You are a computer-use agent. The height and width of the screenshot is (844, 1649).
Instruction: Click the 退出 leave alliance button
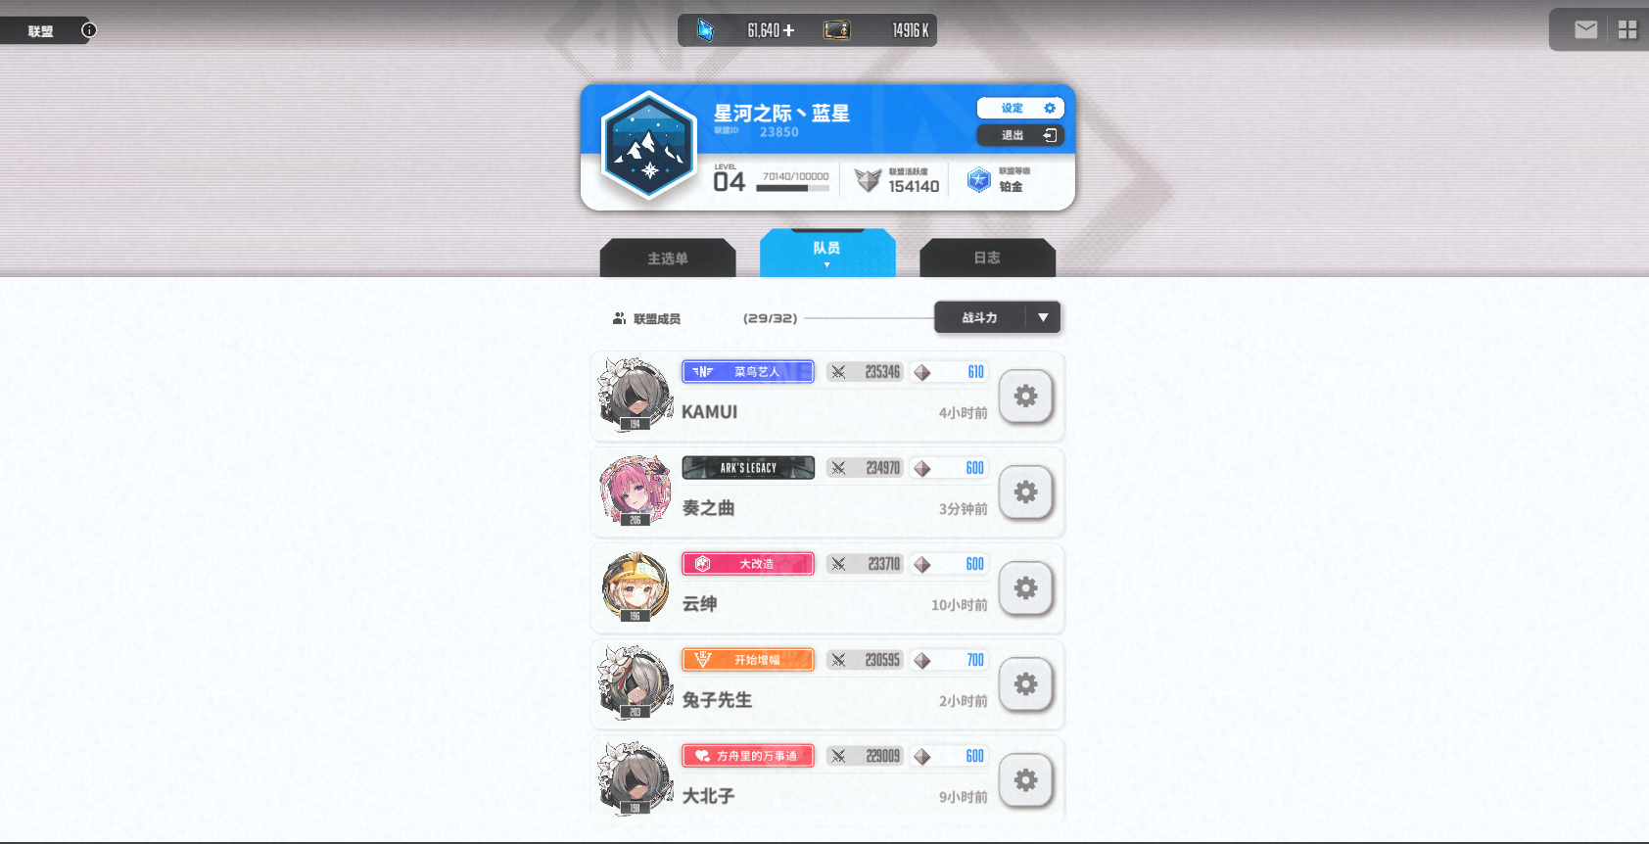(x=1020, y=135)
